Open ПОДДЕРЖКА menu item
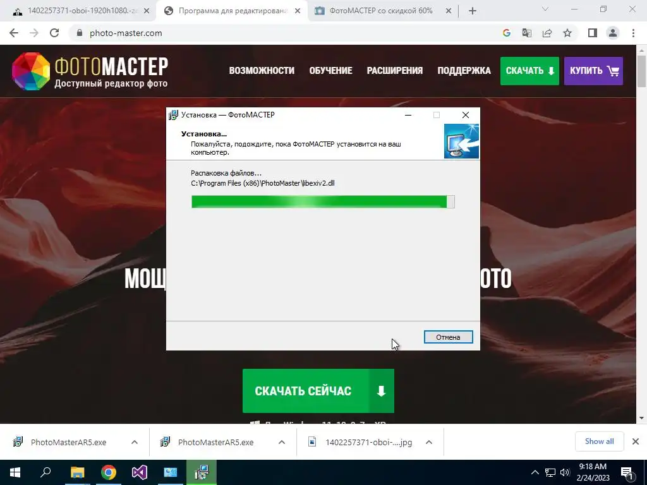This screenshot has height=485, width=647. (464, 71)
